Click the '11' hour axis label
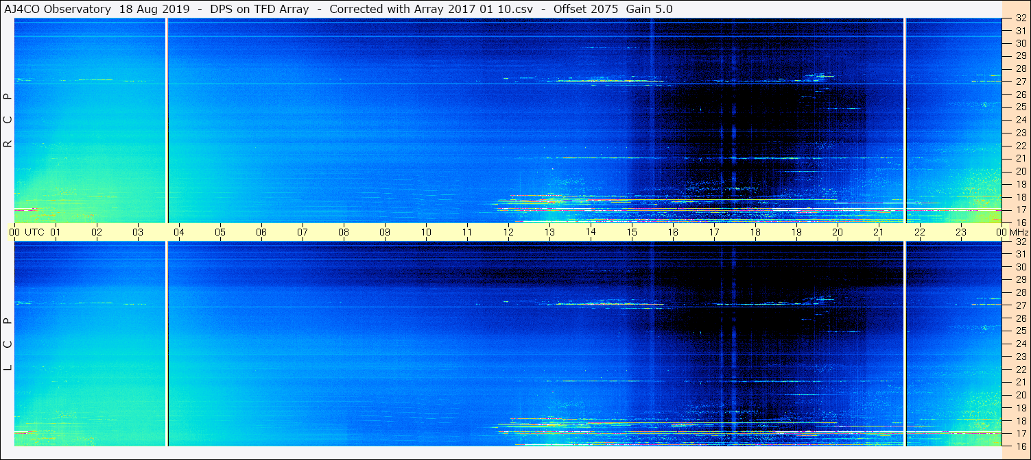Viewport: 1031px width, 460px height. pyautogui.click(x=467, y=232)
